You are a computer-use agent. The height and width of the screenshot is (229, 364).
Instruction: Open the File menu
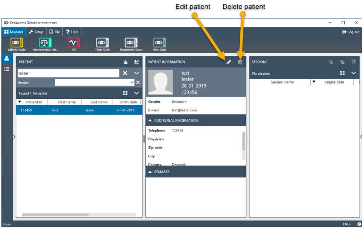tap(55, 32)
